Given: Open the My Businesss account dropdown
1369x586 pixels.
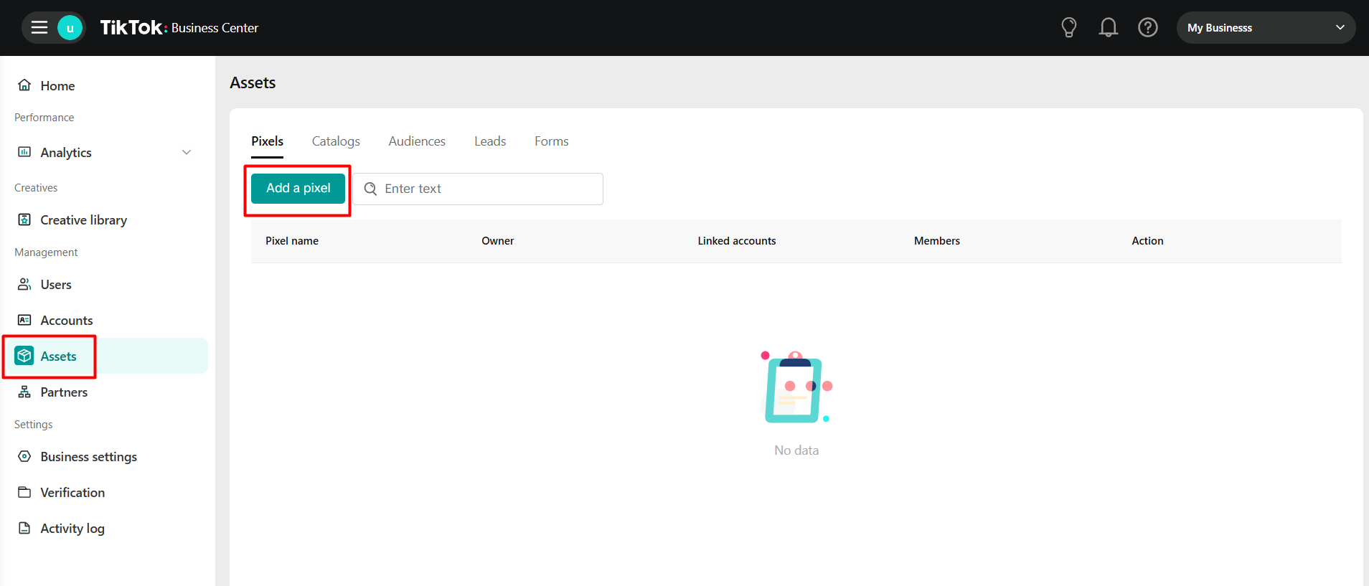Looking at the screenshot, I should pos(1265,28).
